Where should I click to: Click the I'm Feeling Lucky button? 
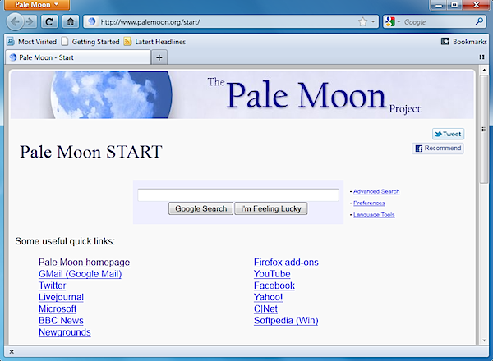point(271,208)
